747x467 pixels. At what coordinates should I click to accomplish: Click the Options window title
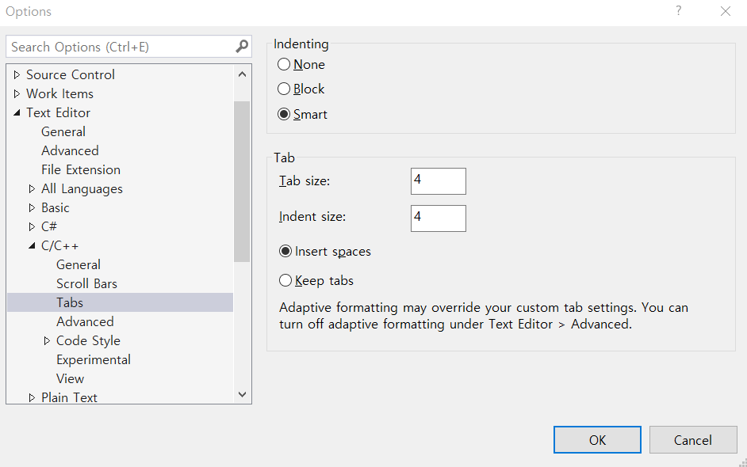(29, 11)
